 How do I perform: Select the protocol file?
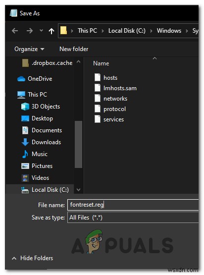click(114, 109)
